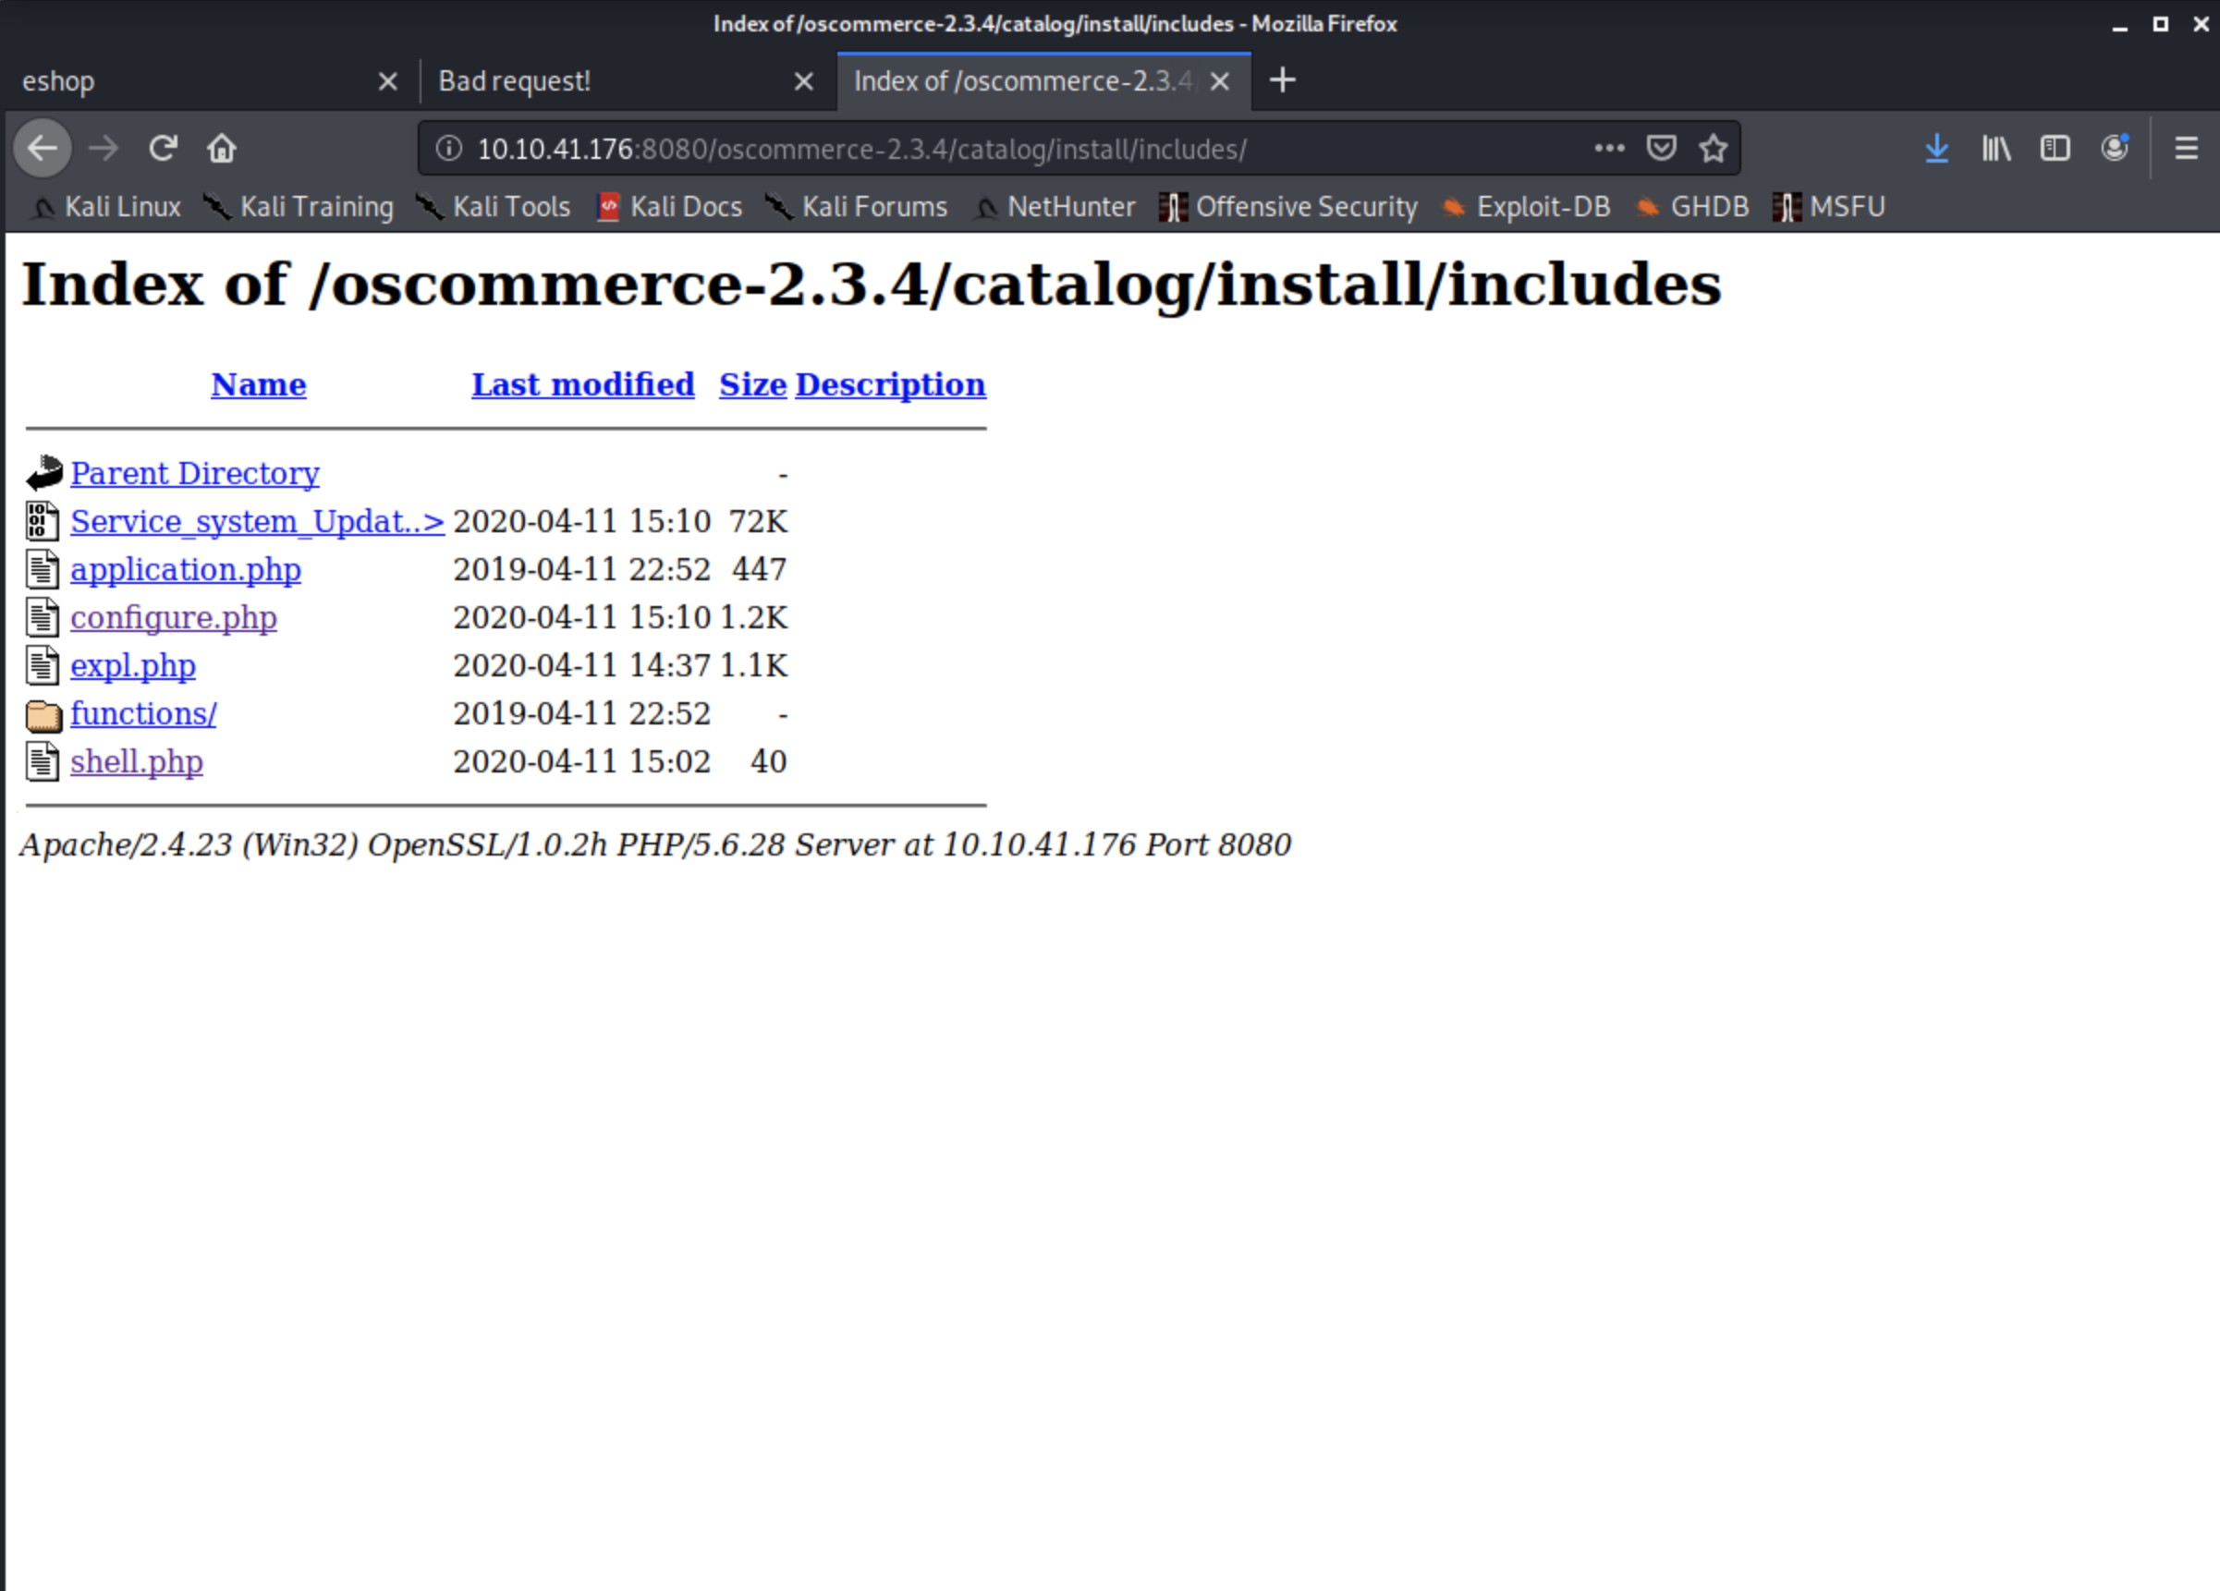Screen dimensions: 2220x1591
Task: Reload the current page
Action: [x=163, y=149]
